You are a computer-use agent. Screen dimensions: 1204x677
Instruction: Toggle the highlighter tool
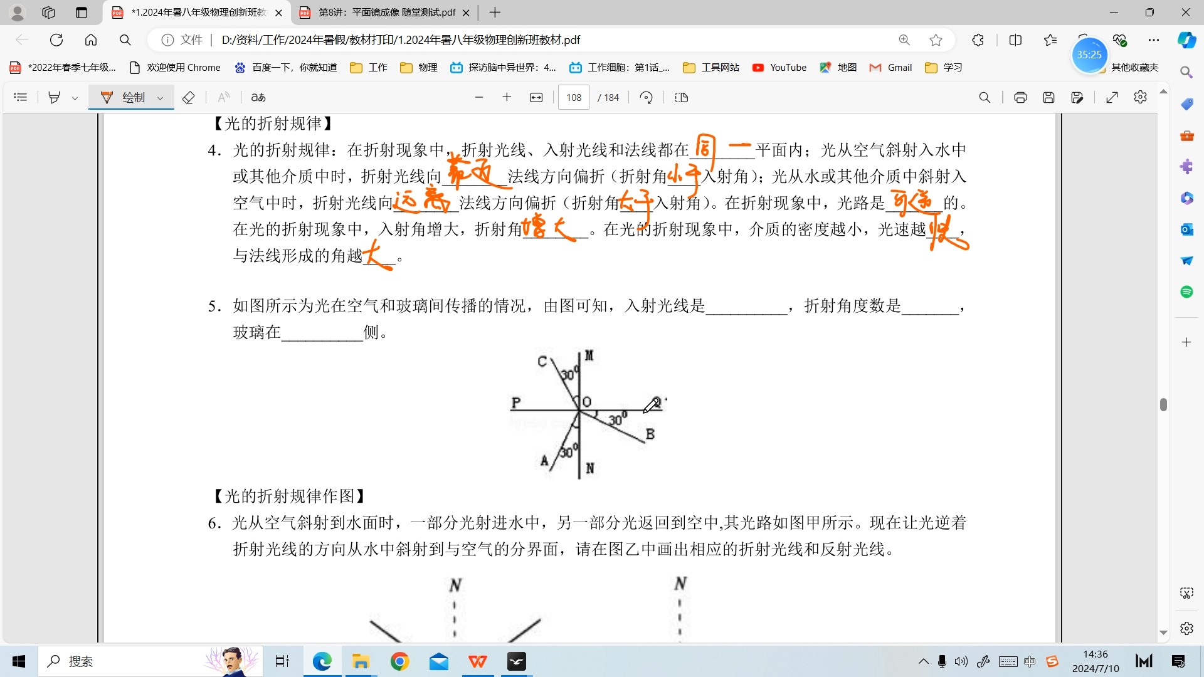tap(55, 97)
